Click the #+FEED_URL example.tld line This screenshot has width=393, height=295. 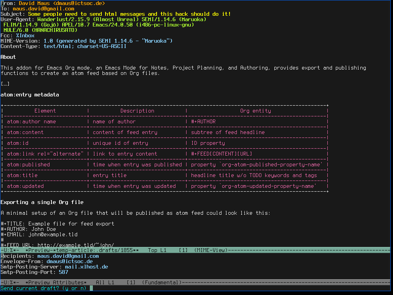tap(58, 245)
